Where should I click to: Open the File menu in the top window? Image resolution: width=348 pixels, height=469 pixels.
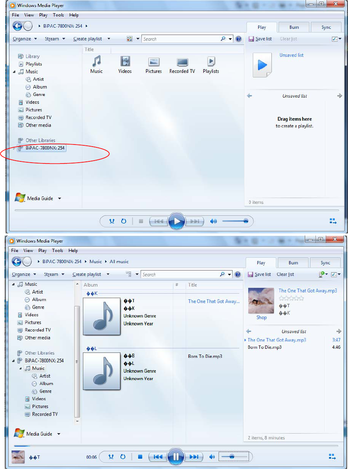click(x=16, y=15)
